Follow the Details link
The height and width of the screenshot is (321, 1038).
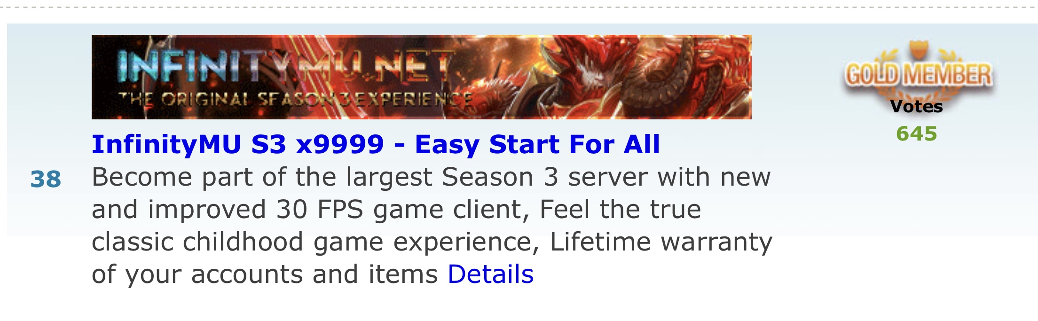490,274
